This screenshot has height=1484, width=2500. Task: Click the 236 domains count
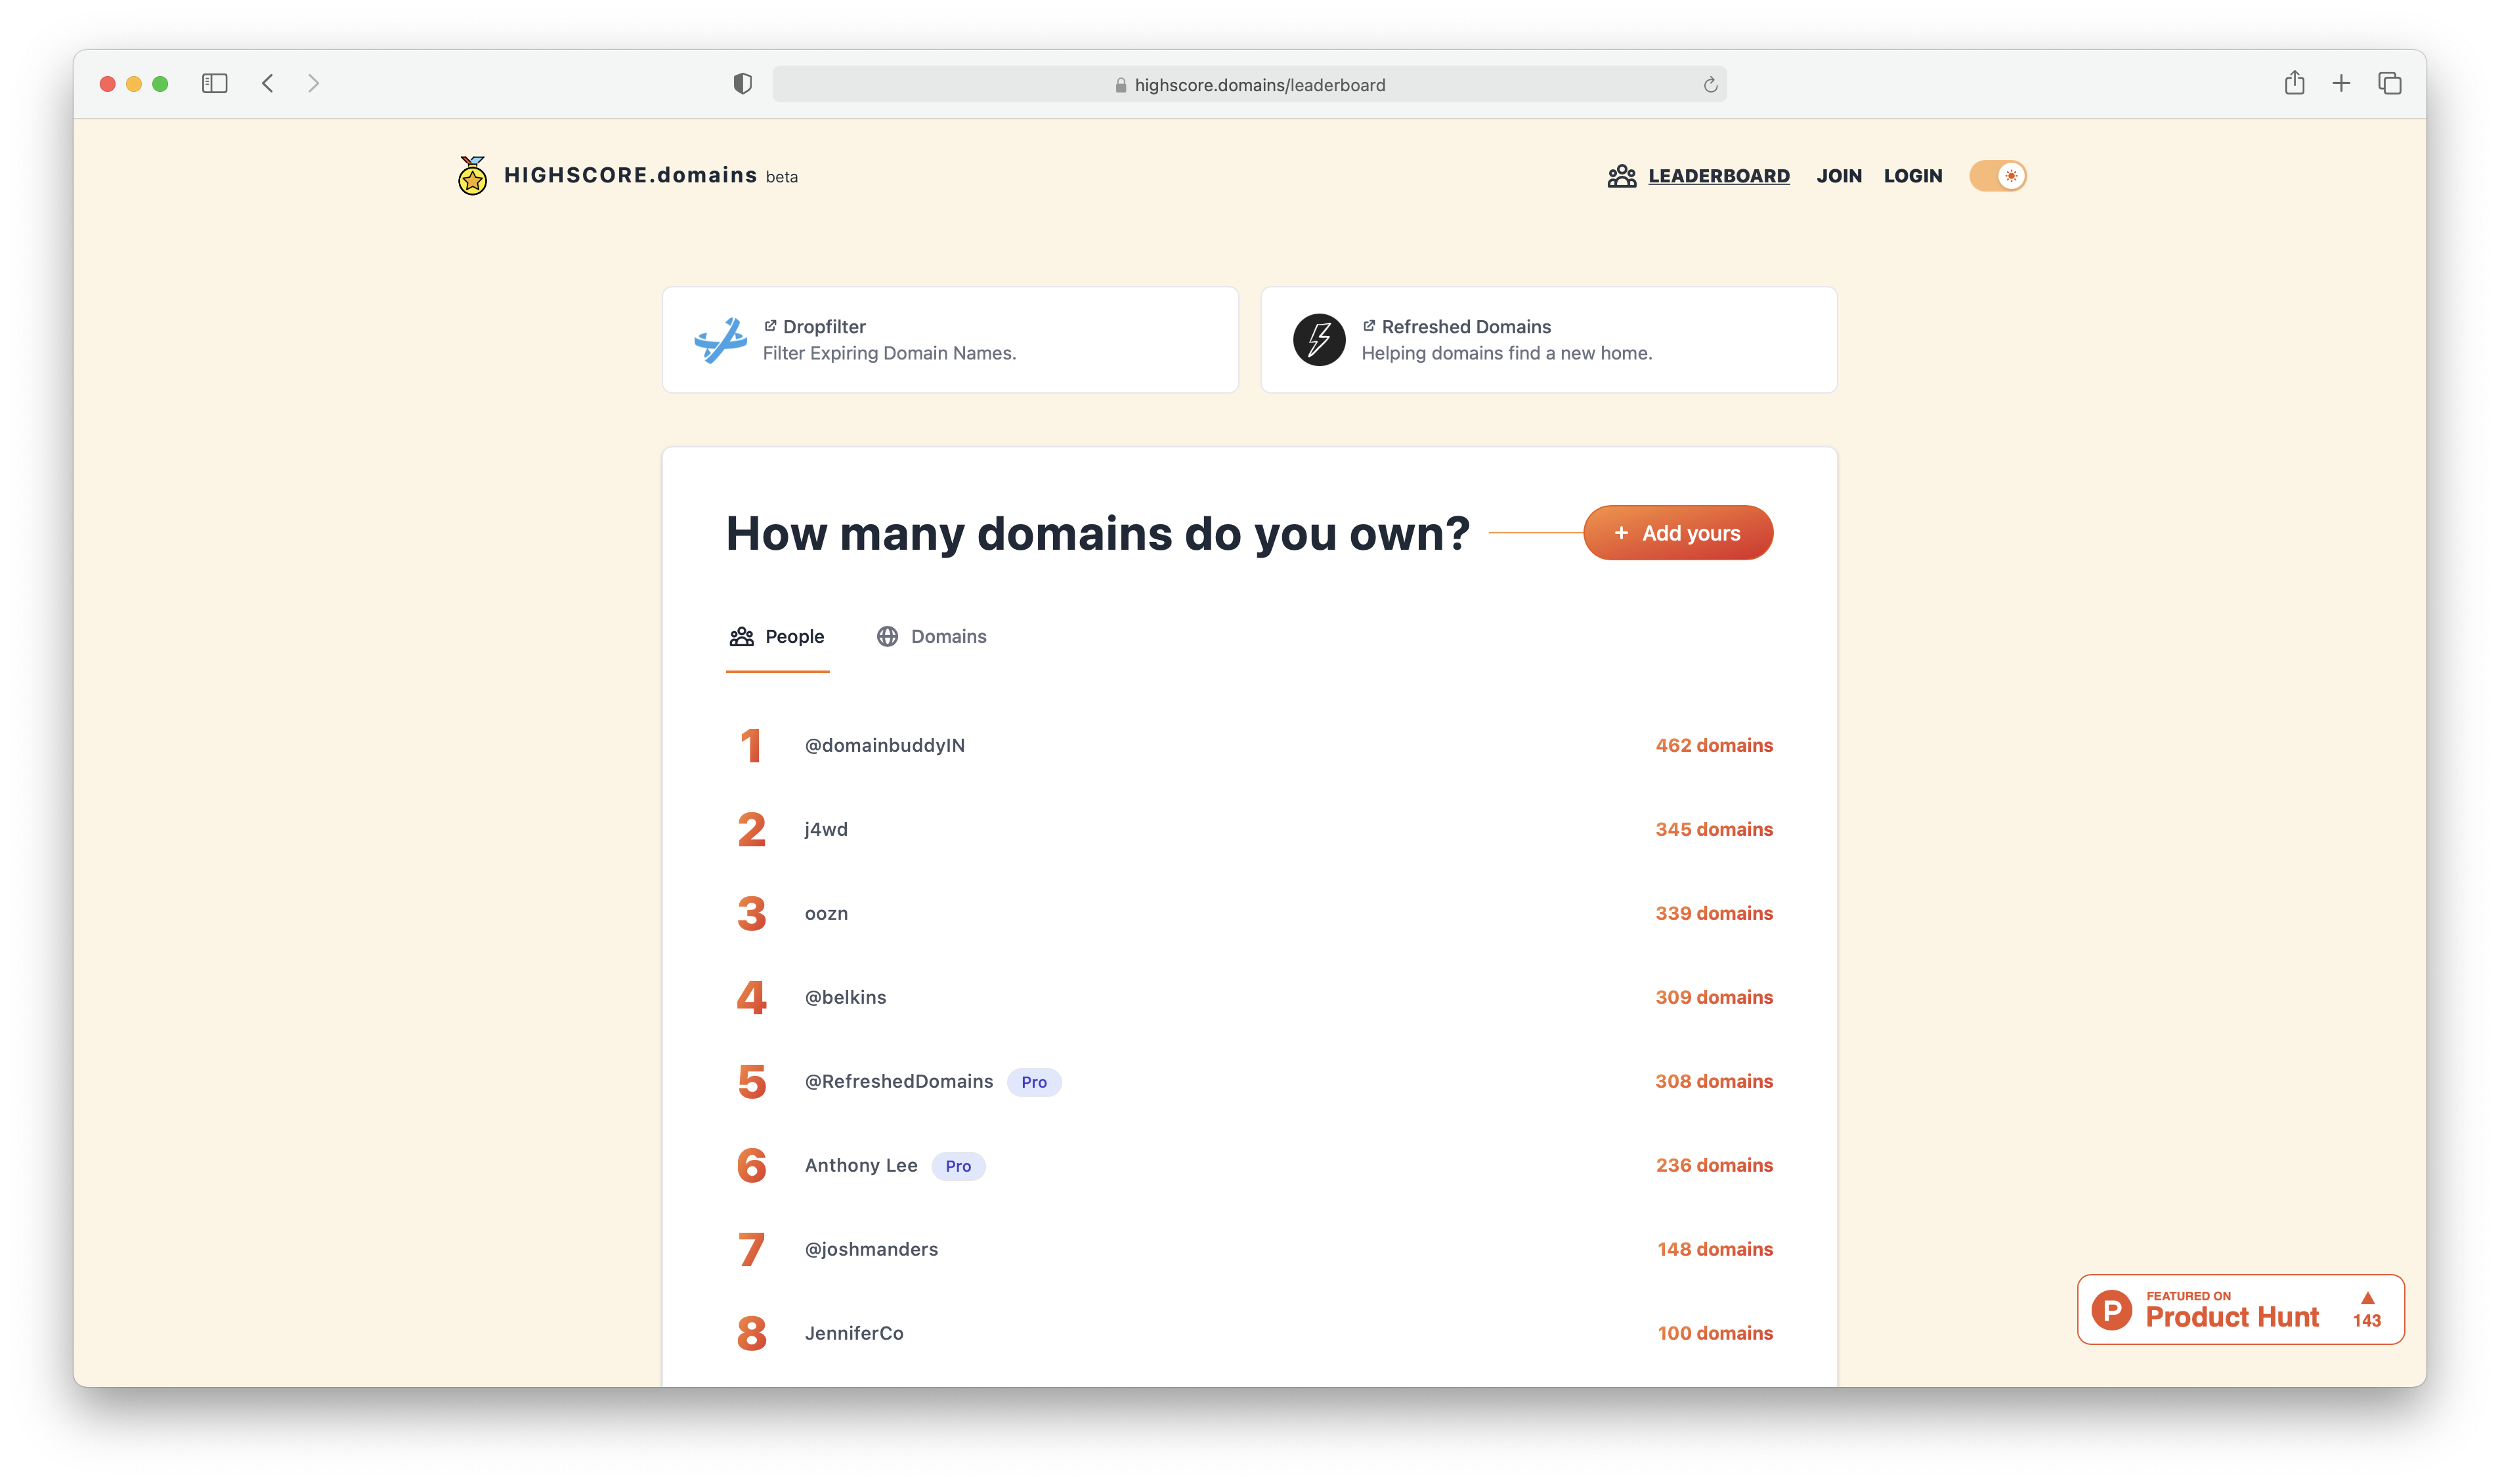(1713, 1166)
